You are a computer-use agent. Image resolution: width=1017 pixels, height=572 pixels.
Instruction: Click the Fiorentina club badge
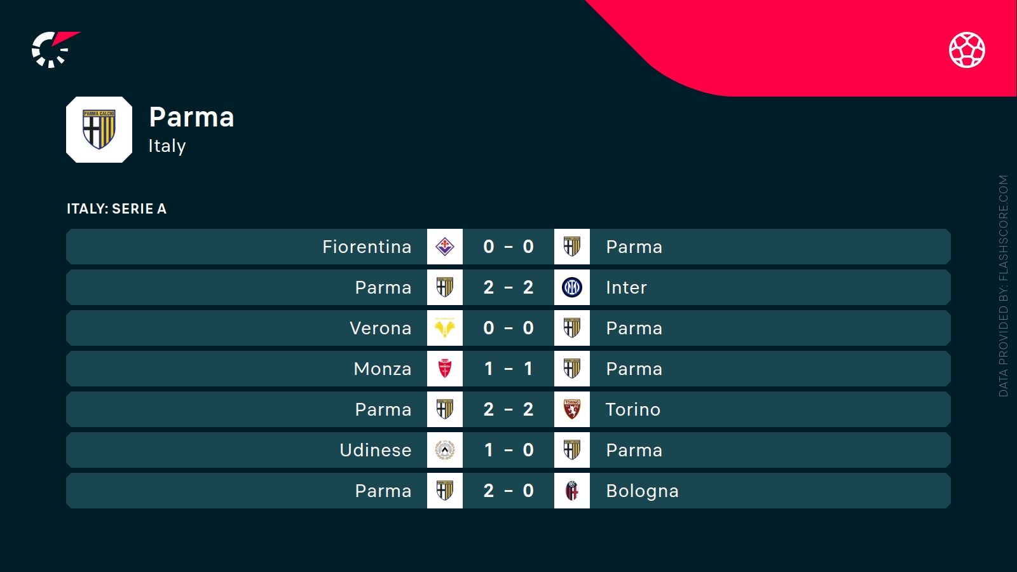[x=445, y=247]
